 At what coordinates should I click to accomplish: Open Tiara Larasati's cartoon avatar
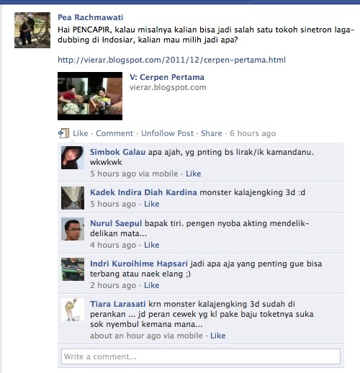pyautogui.click(x=73, y=310)
